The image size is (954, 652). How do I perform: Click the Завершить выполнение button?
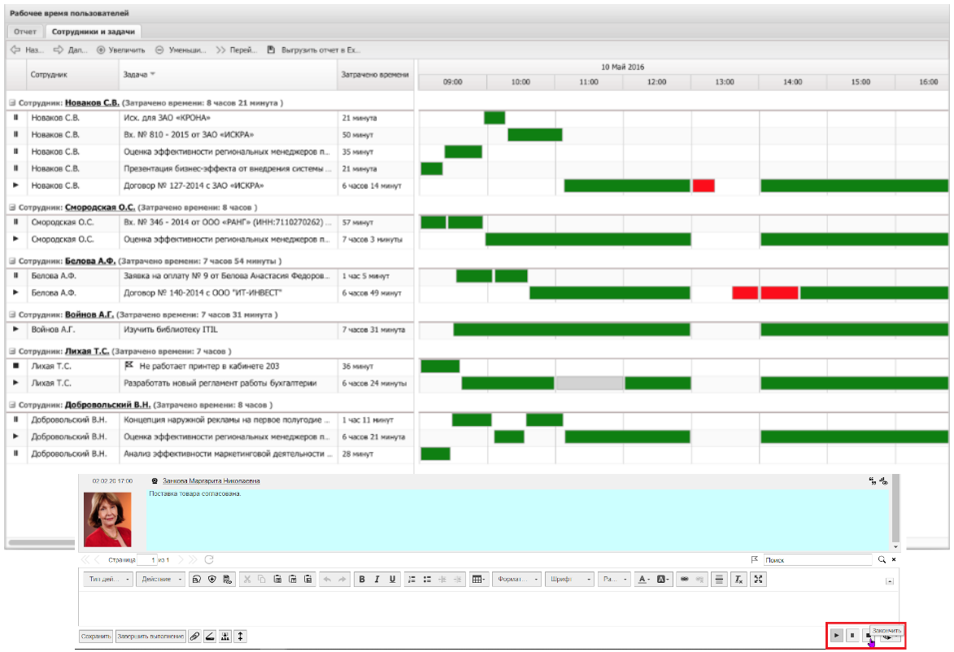click(x=150, y=637)
